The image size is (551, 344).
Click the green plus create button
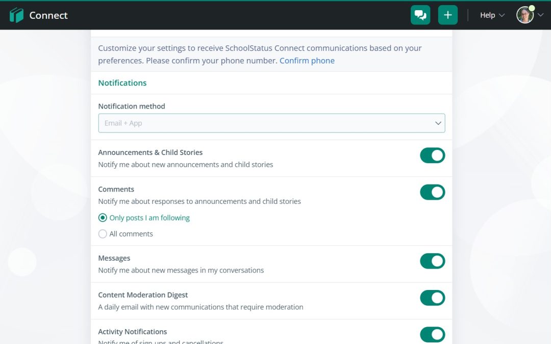tap(447, 15)
